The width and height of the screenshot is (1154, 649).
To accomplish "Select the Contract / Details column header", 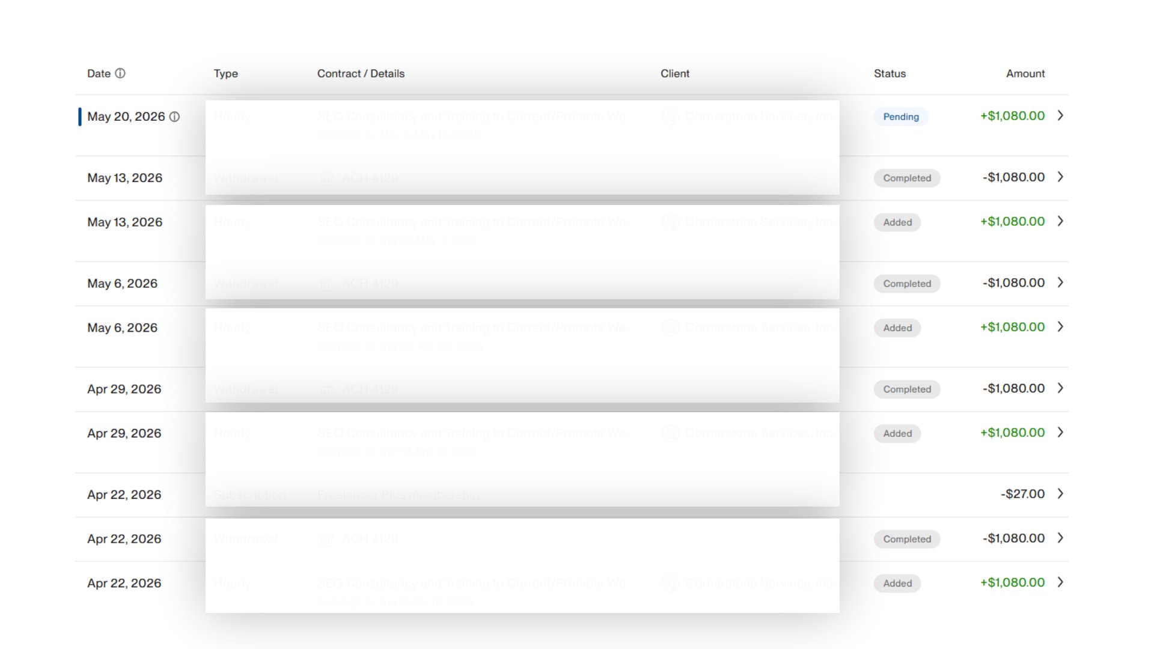I will (x=361, y=73).
